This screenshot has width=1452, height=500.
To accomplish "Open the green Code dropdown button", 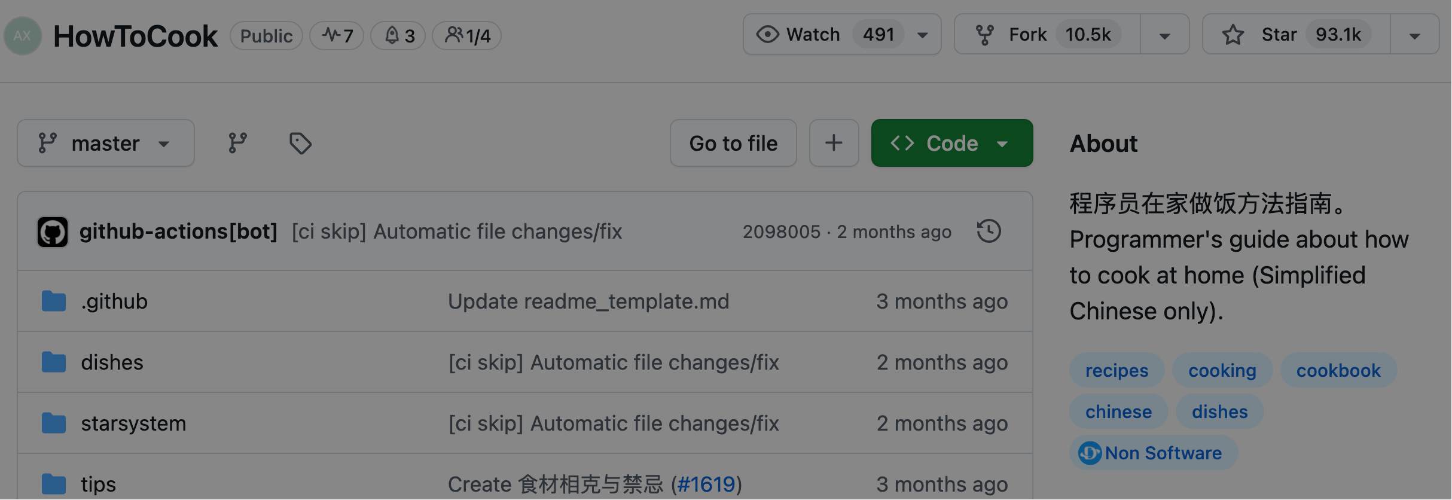I will click(x=951, y=144).
